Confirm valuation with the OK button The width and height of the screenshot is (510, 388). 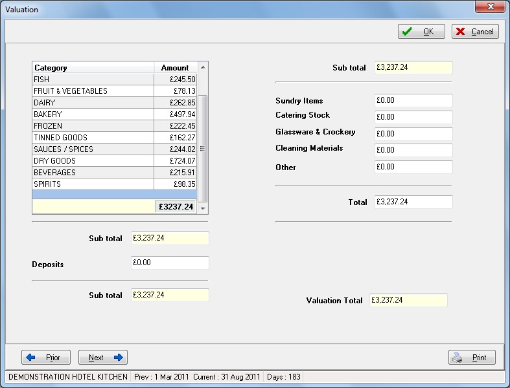[x=421, y=32]
